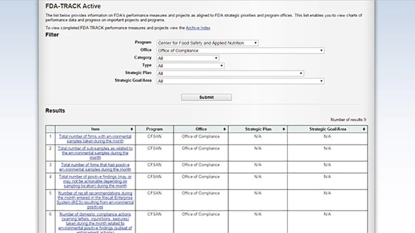The width and height of the screenshot is (415, 233).
Task: Open 'firms that had positive environmental samples' link
Action: 95,167
